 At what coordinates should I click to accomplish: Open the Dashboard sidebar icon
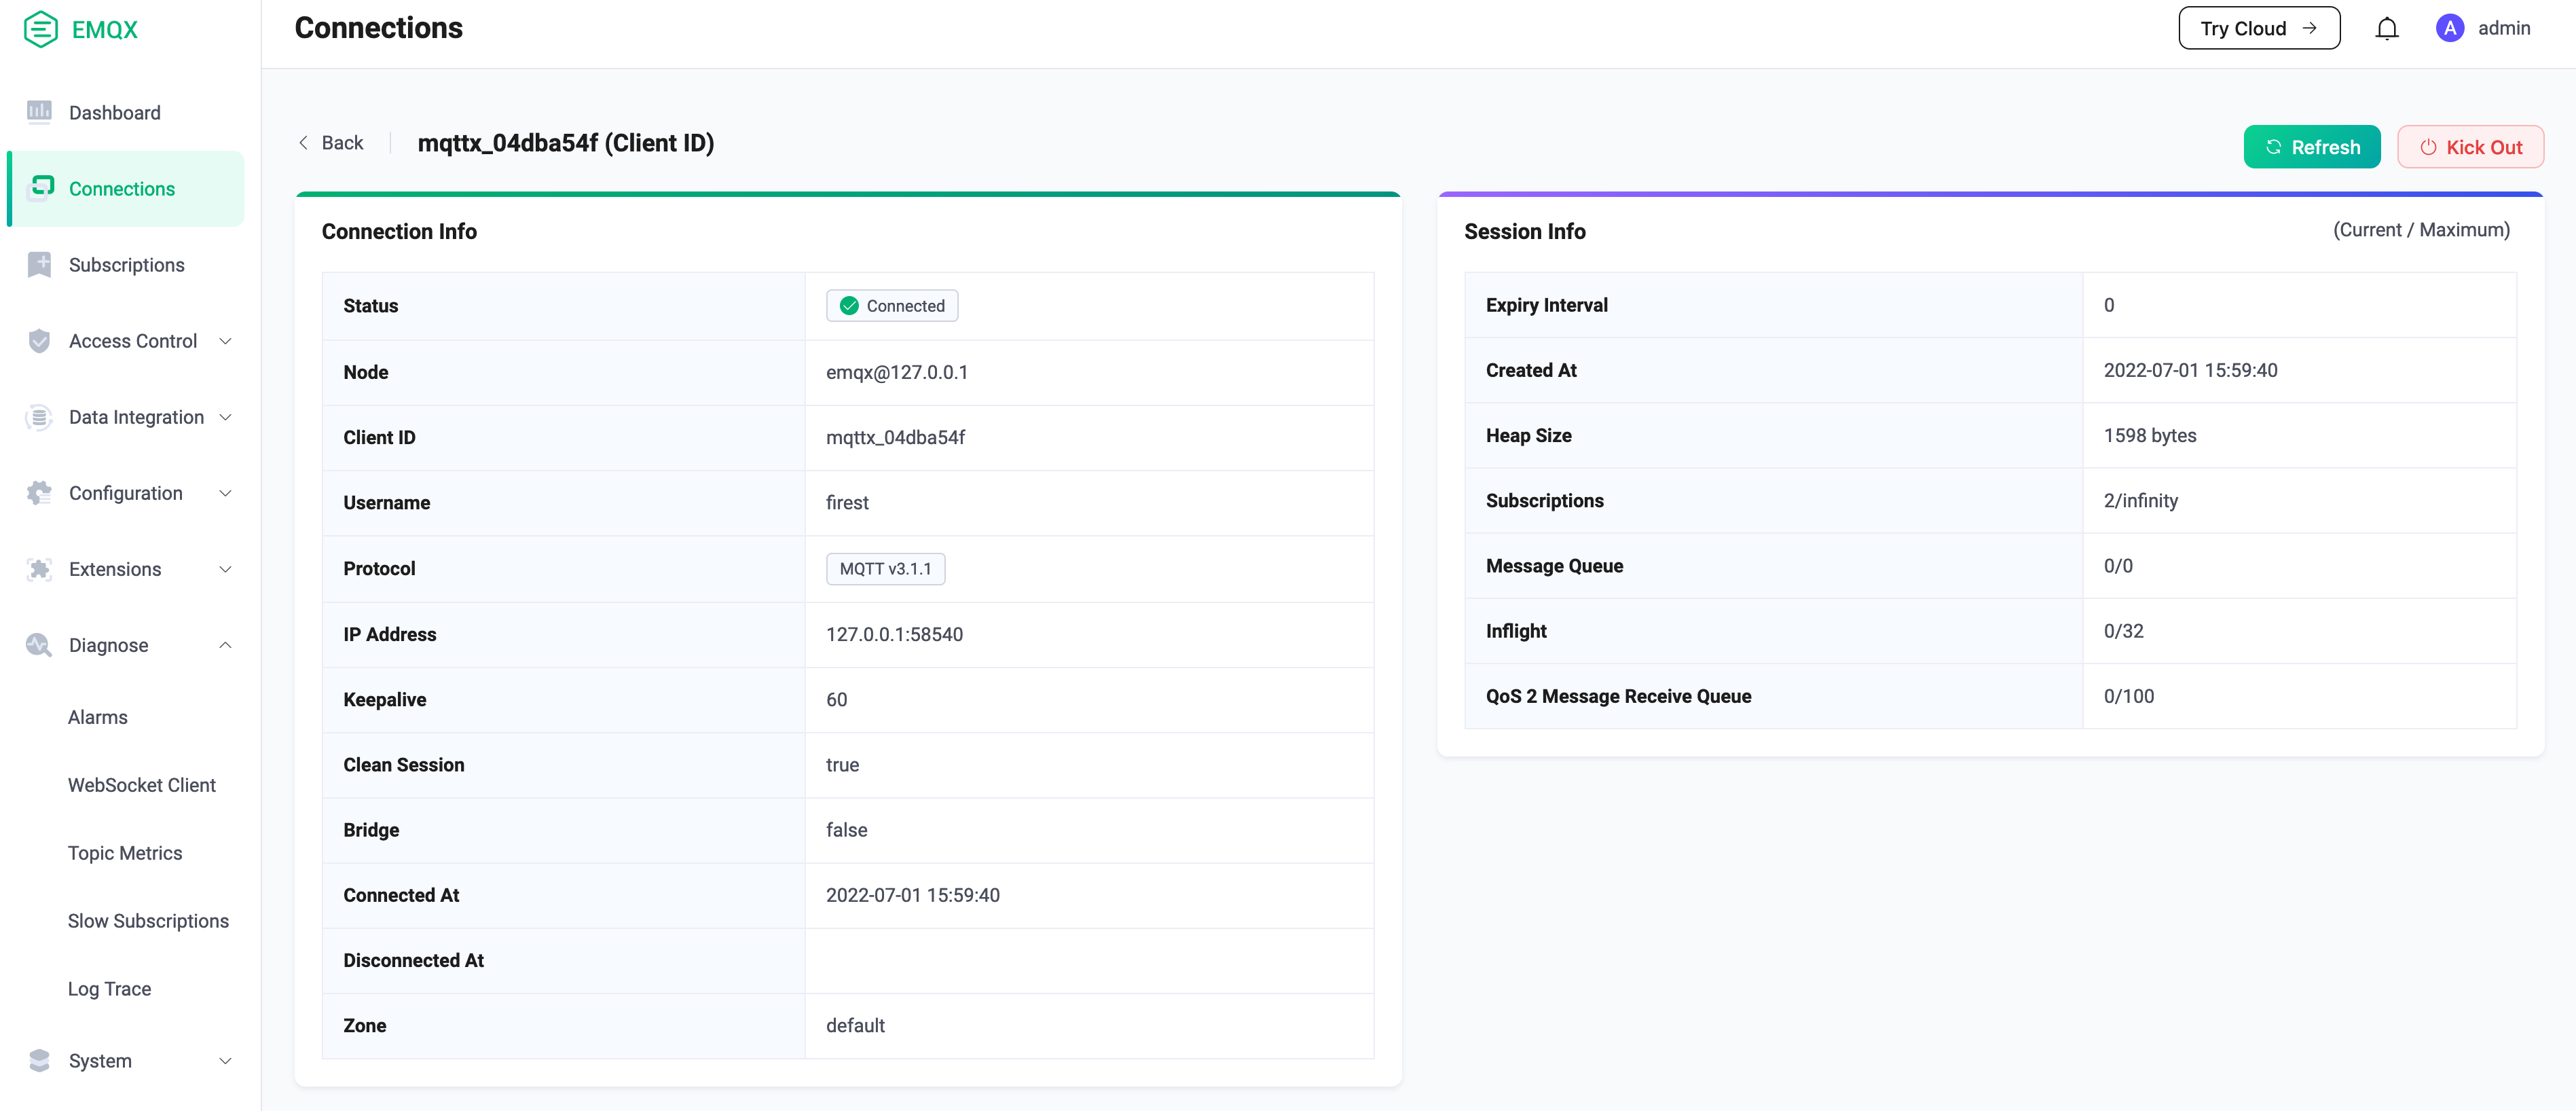(39, 112)
